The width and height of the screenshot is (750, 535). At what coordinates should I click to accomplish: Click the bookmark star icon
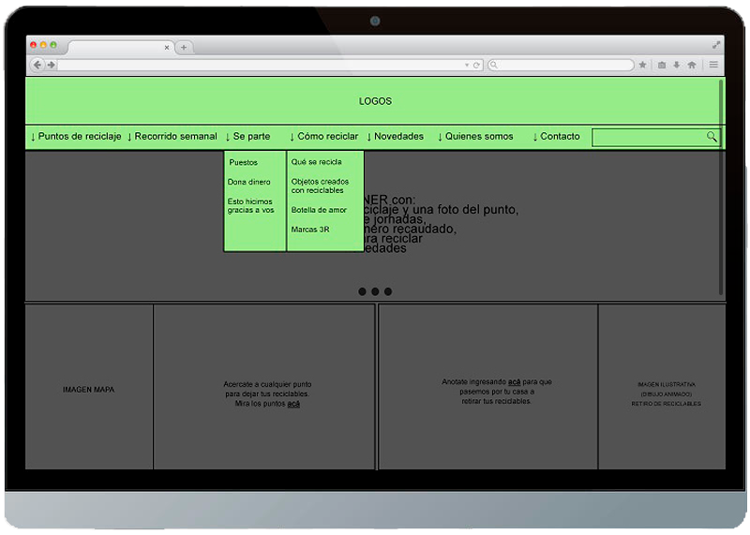[x=643, y=65]
